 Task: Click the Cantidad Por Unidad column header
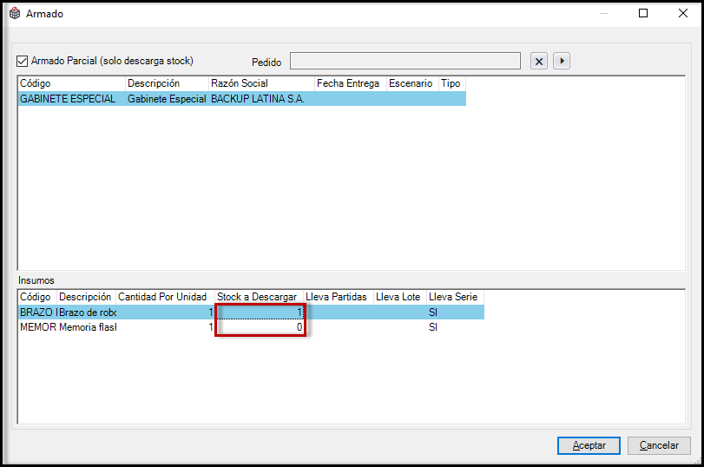(165, 297)
